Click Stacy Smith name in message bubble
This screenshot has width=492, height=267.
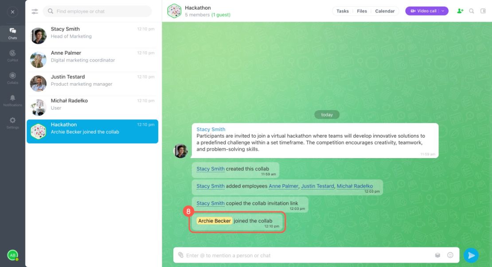tap(211, 129)
